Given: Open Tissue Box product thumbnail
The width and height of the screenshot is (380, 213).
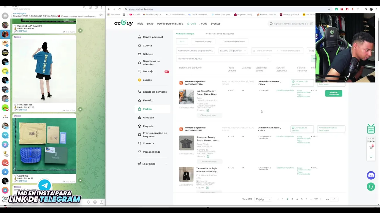Looking at the screenshot, I should pyautogui.click(x=186, y=97).
